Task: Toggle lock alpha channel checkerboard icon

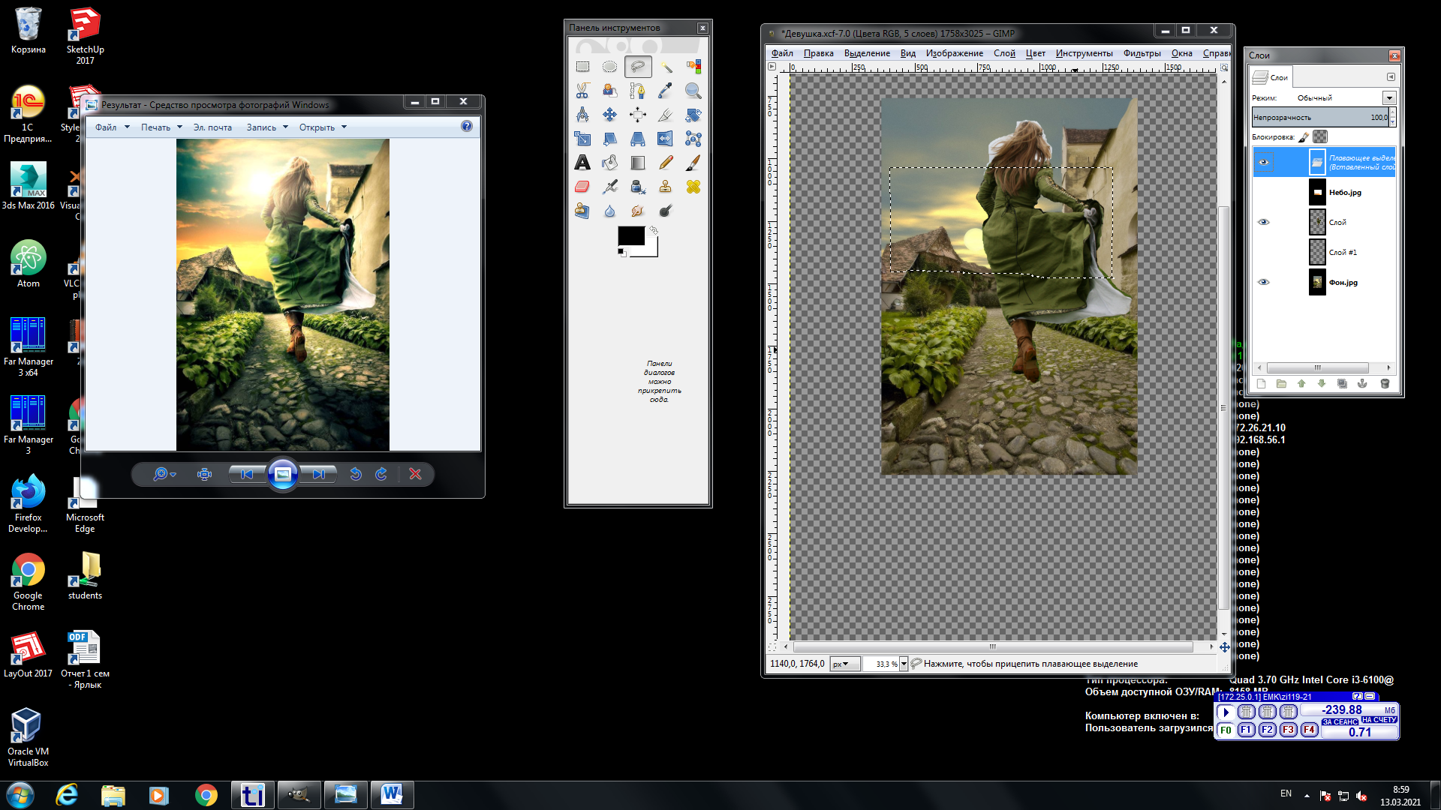Action: [1320, 136]
